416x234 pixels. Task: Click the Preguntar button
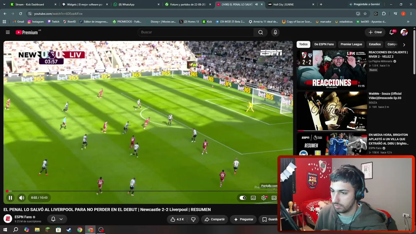pyautogui.click(x=243, y=219)
